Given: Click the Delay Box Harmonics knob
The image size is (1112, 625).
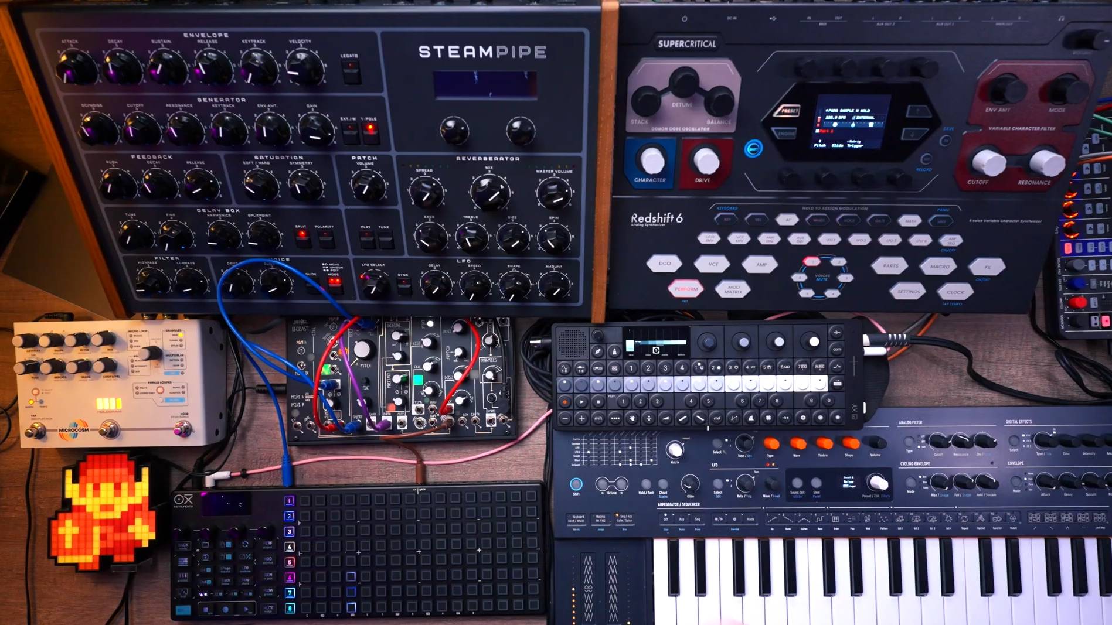Looking at the screenshot, I should (x=223, y=235).
